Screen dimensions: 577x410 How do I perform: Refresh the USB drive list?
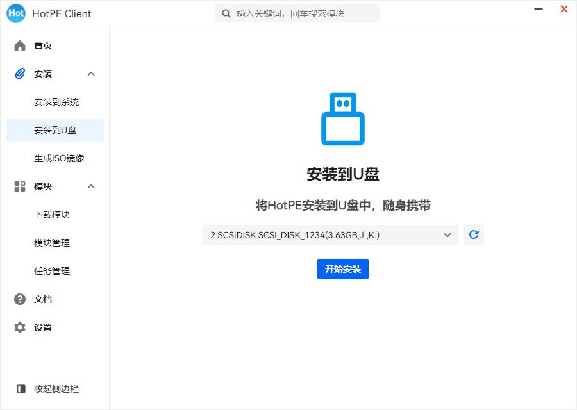tap(473, 234)
